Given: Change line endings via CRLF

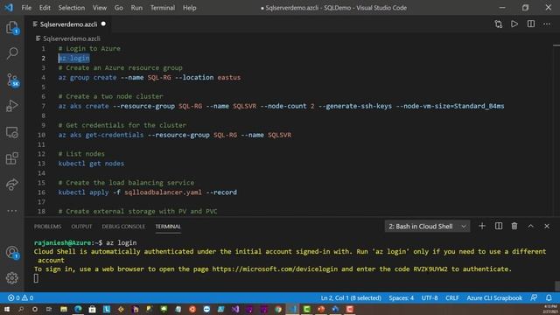Looking at the screenshot, I should point(452,297).
